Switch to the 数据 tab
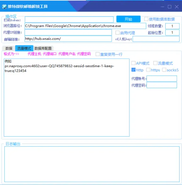Viewport: 182px width, 185px height. coord(9,48)
